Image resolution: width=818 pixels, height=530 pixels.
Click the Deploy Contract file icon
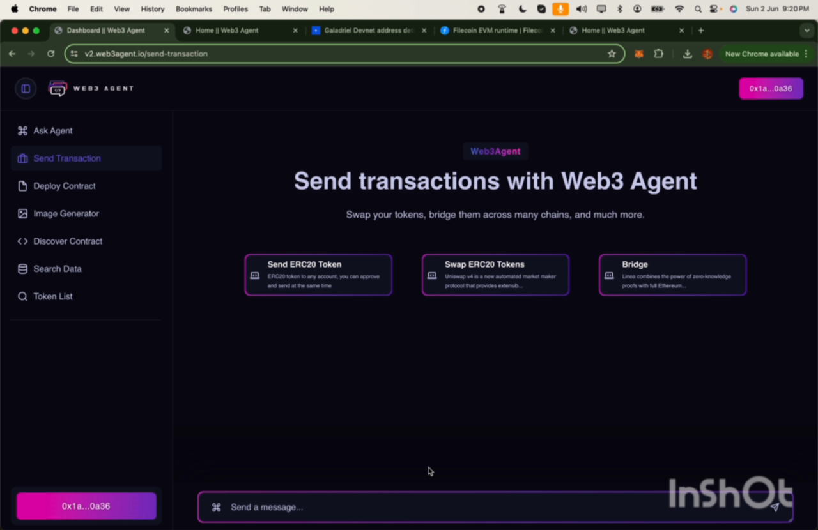(22, 186)
